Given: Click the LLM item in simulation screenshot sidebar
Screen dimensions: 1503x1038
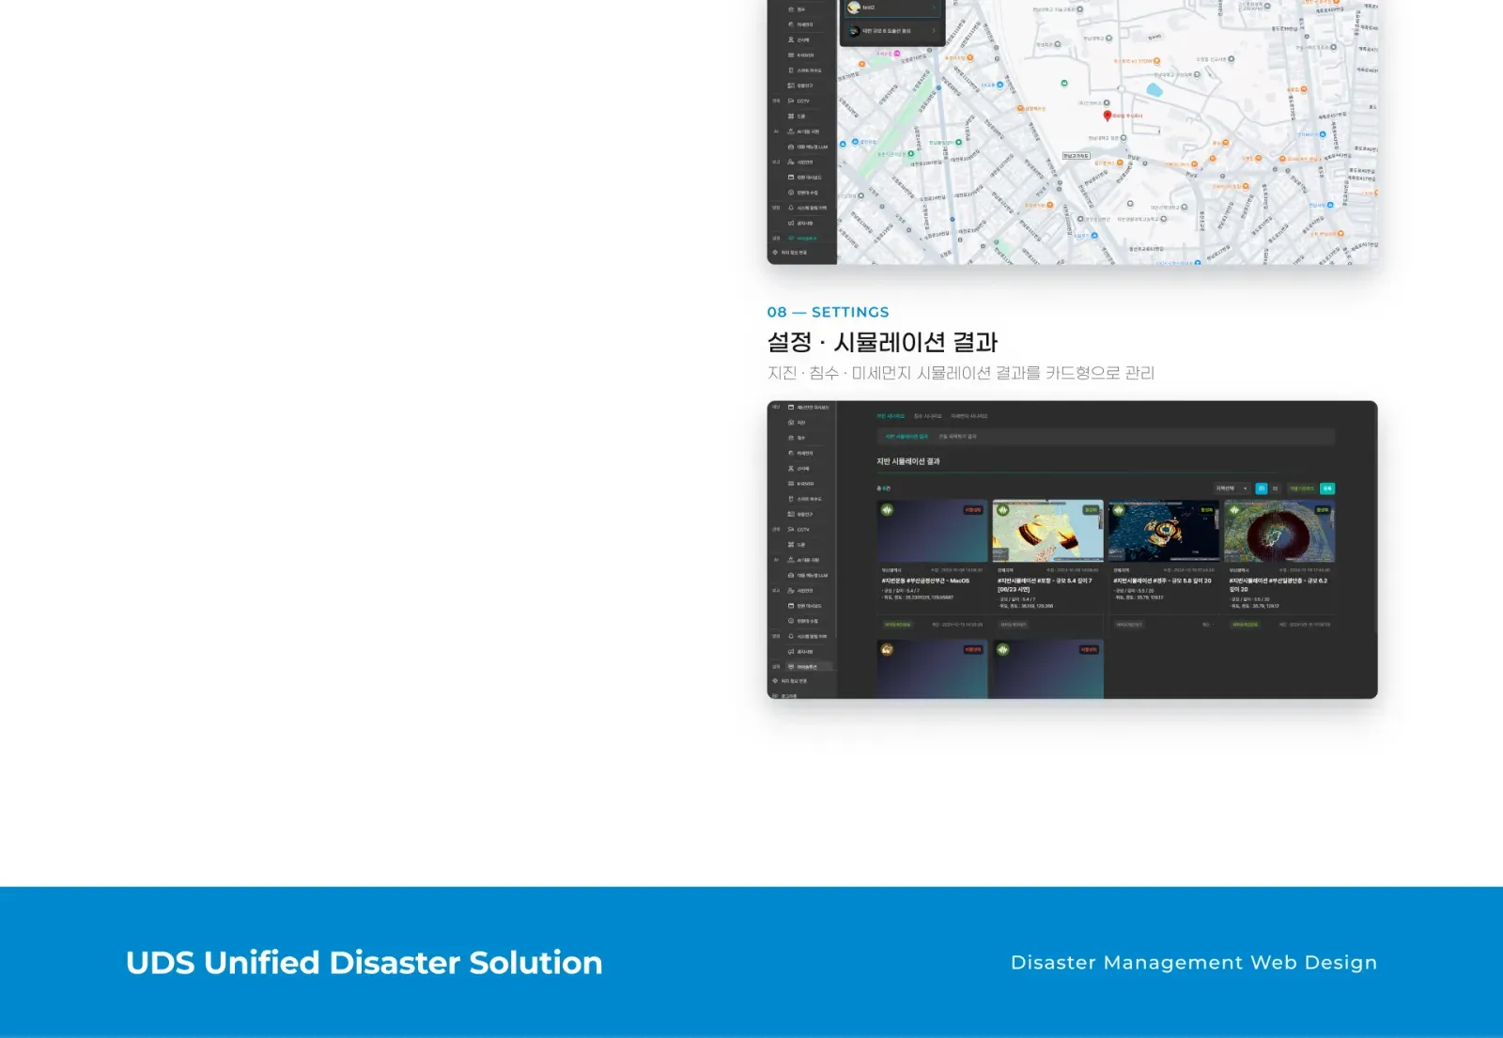Looking at the screenshot, I should click(x=808, y=576).
